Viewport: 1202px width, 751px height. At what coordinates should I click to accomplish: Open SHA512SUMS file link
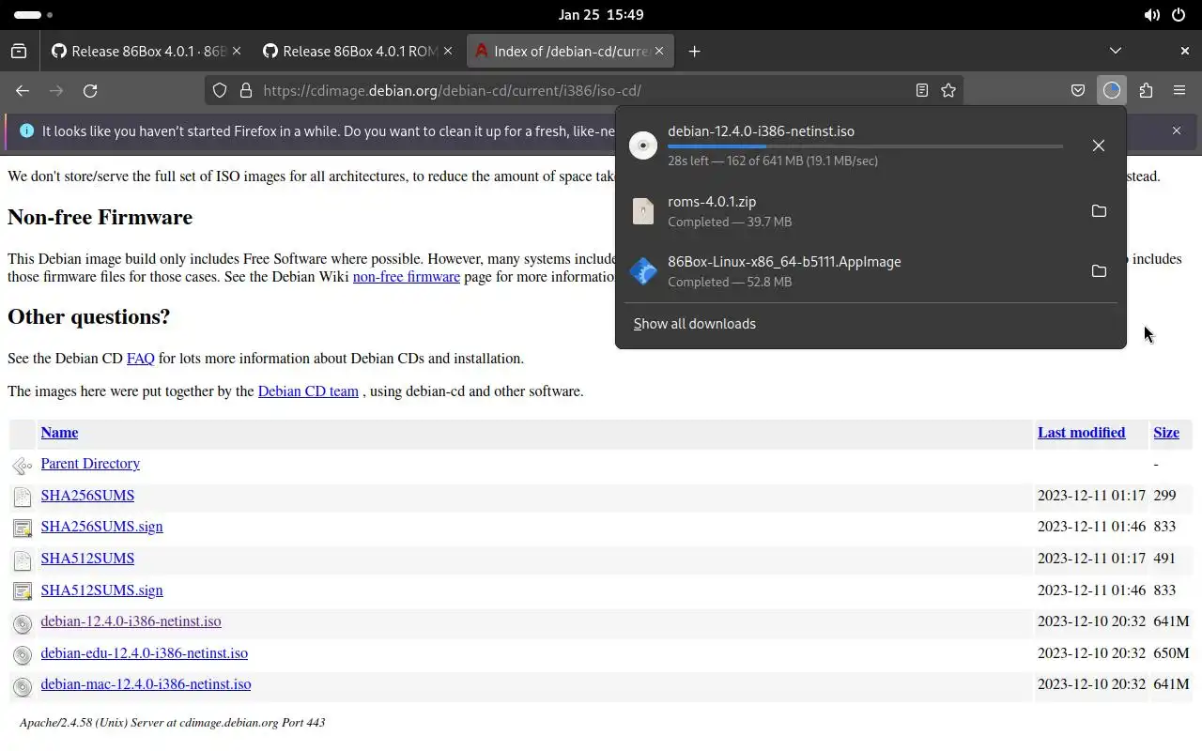point(87,559)
